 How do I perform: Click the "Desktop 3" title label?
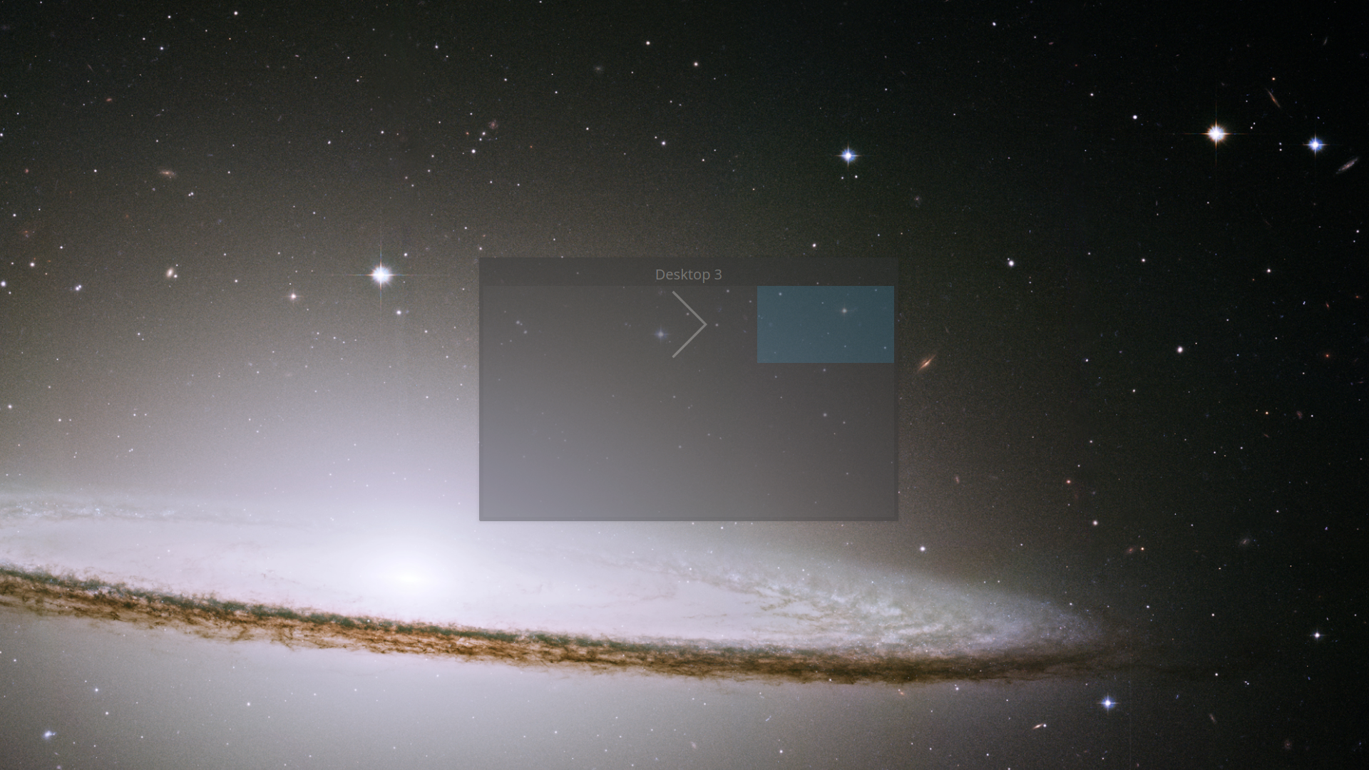point(688,274)
